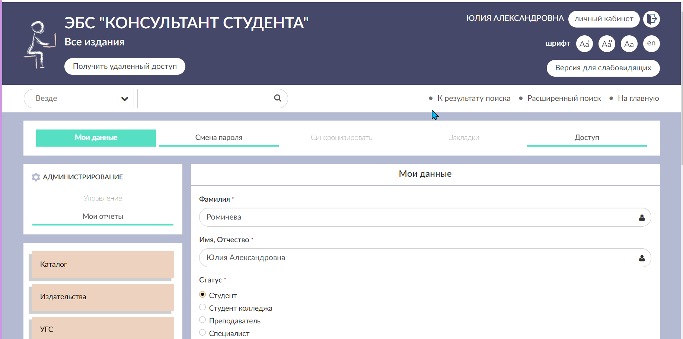Select the Студент radio button

coord(202,294)
